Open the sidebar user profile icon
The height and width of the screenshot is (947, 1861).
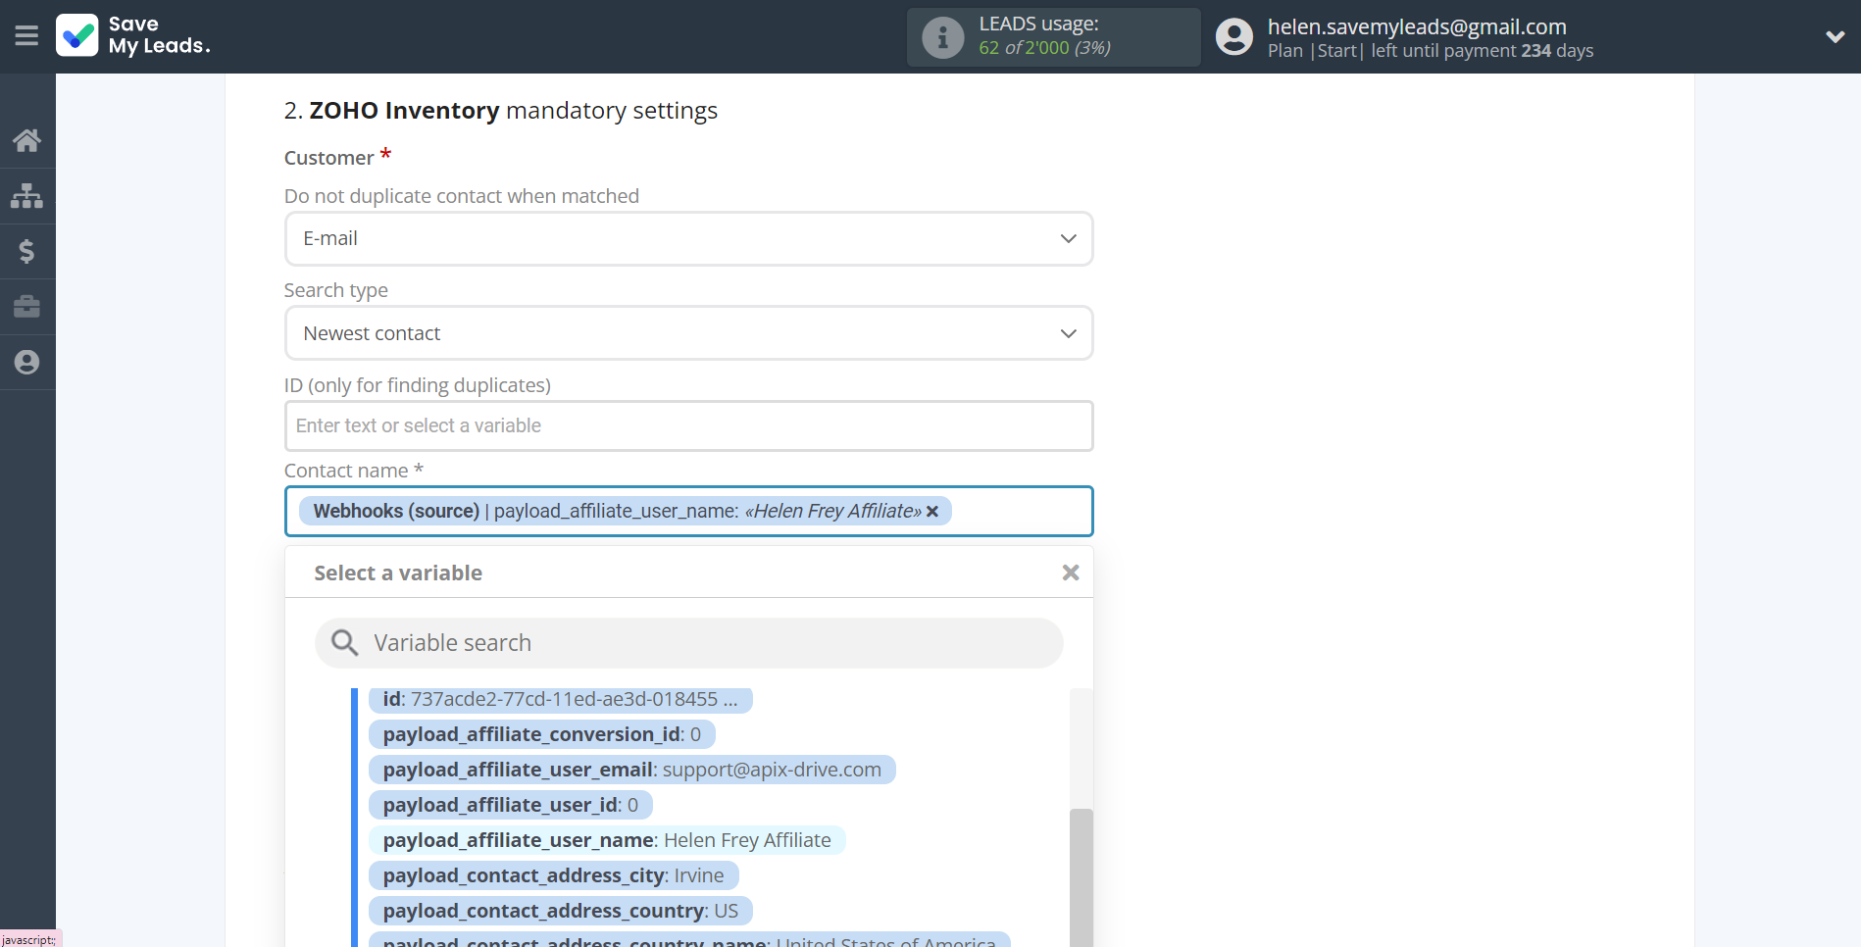[x=26, y=363]
